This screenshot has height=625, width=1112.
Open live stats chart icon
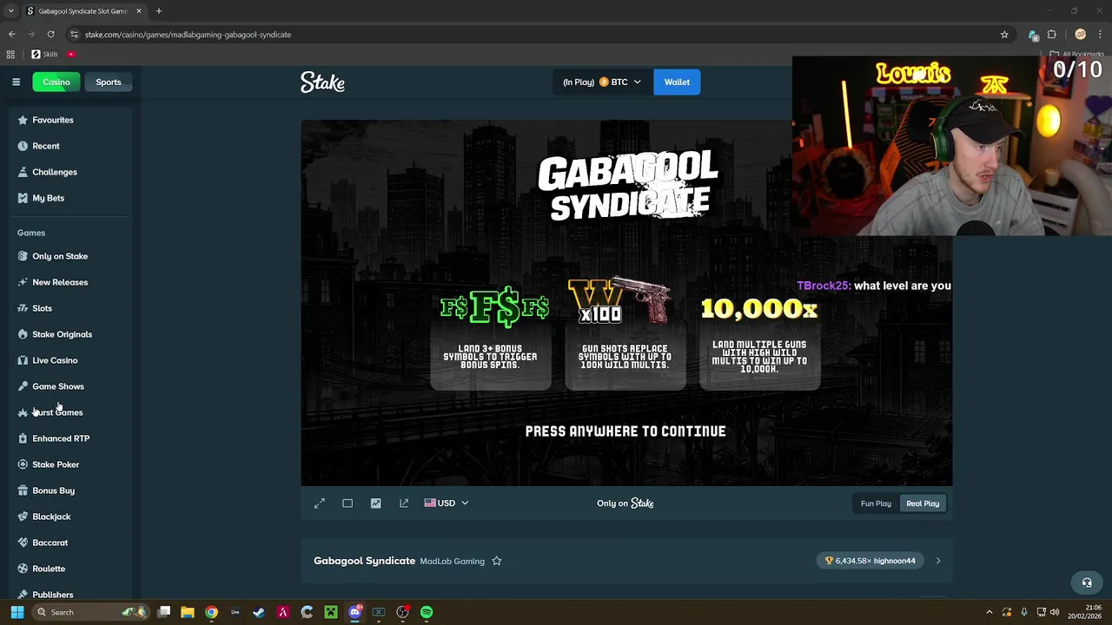tap(375, 503)
